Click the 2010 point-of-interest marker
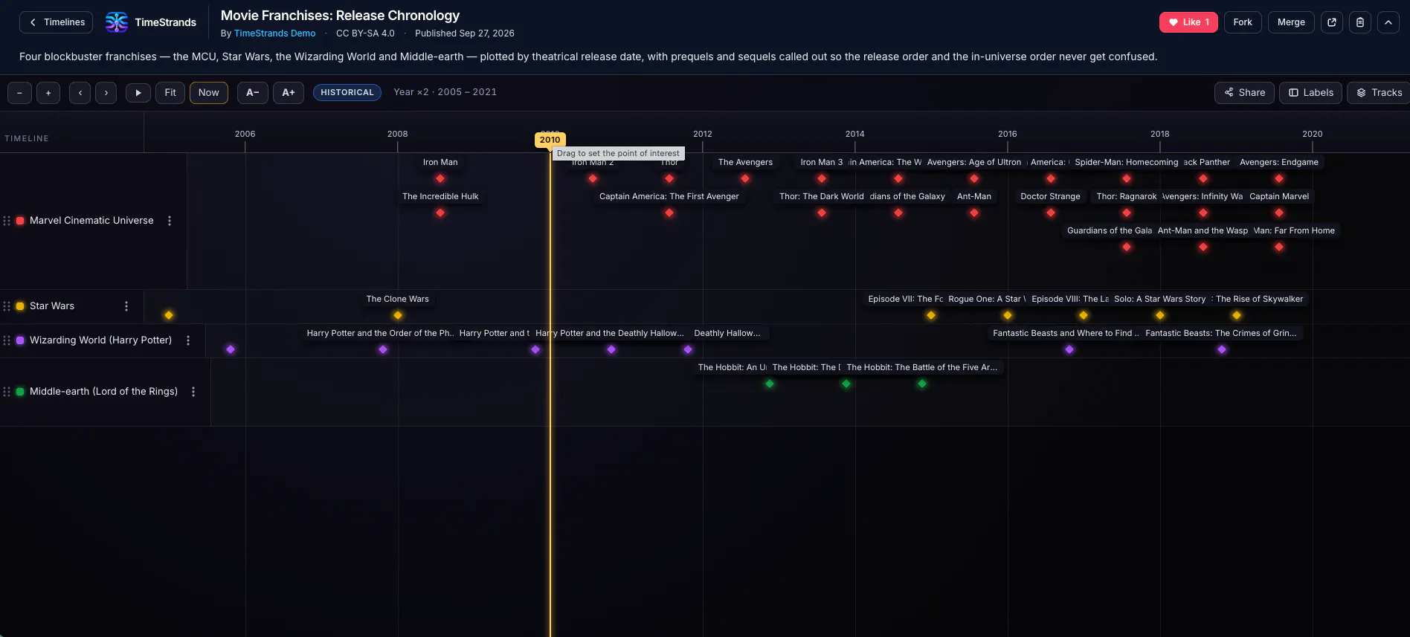Image resolution: width=1410 pixels, height=637 pixels. click(x=550, y=140)
